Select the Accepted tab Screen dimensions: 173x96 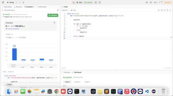pyautogui.click(x=28, y=7)
